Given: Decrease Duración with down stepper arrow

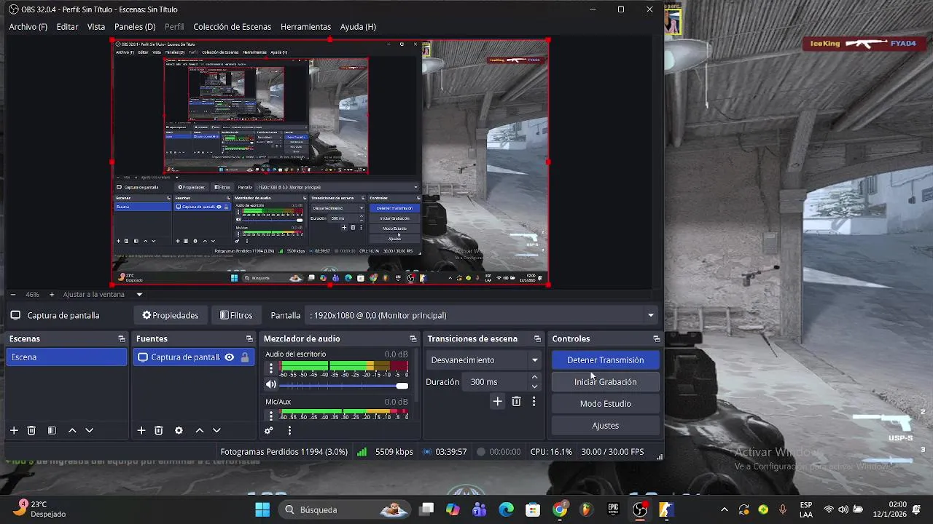Looking at the screenshot, I should [x=535, y=386].
